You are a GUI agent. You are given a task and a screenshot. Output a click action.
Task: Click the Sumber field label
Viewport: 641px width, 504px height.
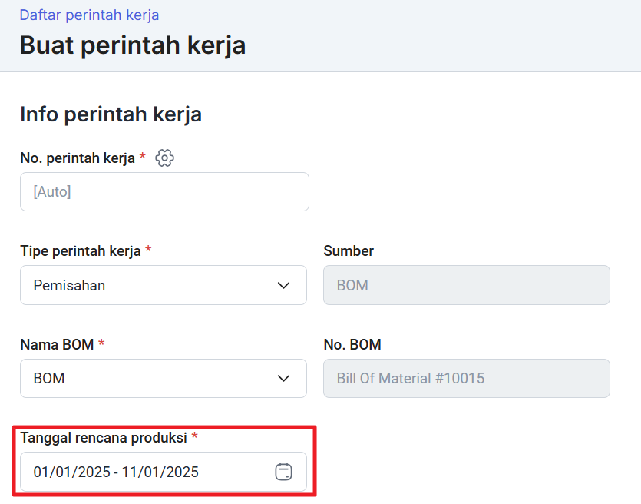click(349, 250)
